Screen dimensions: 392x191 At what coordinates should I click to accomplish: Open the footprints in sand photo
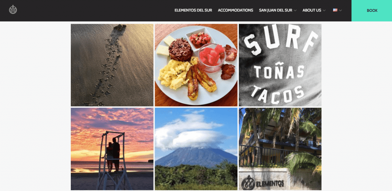[x=112, y=65]
